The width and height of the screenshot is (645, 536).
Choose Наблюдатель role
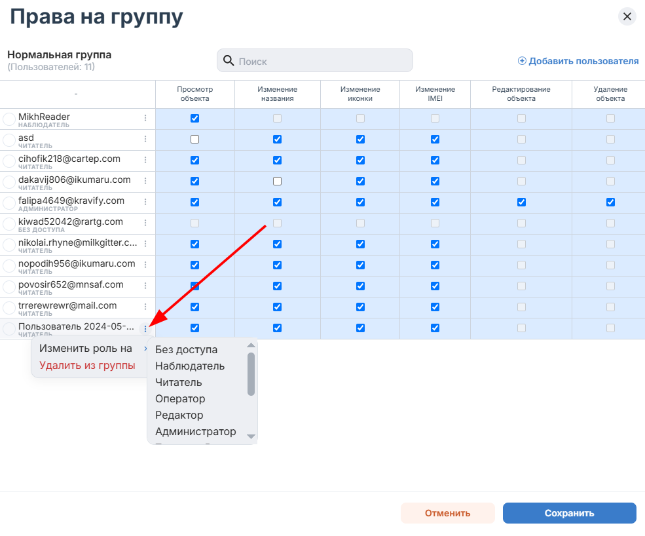[x=190, y=366]
